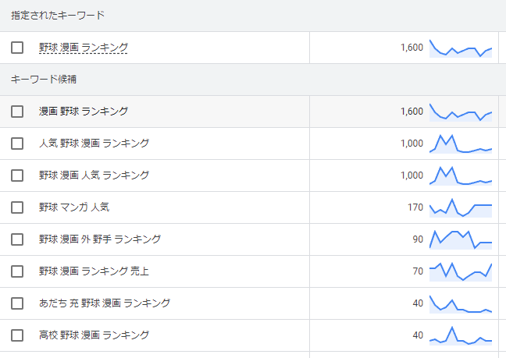
Task: Click the あだち 充 野球 漫画 ランキング keyword
Action: pyautogui.click(x=104, y=303)
